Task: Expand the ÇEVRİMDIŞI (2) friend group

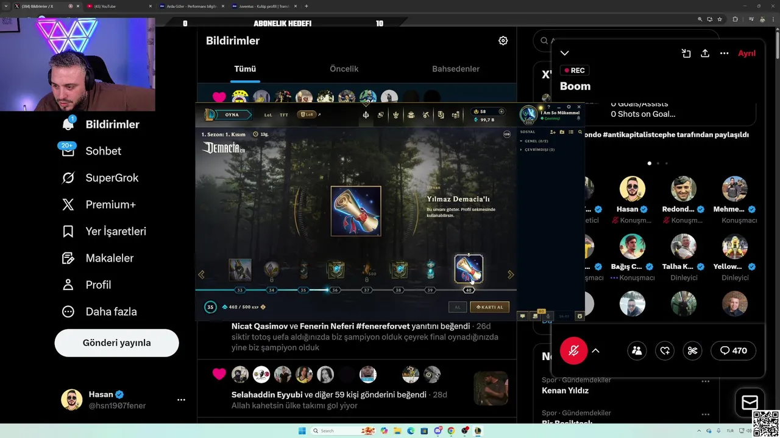Action: pyautogui.click(x=537, y=150)
